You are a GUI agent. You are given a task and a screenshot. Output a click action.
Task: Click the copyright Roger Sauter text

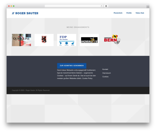[x=31, y=90]
